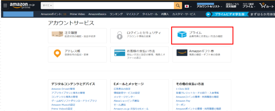Click the orange location pin icon

[57, 53]
